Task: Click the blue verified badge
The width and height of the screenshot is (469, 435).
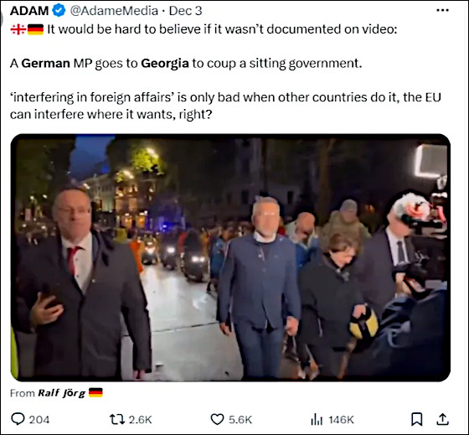Action: [59, 11]
